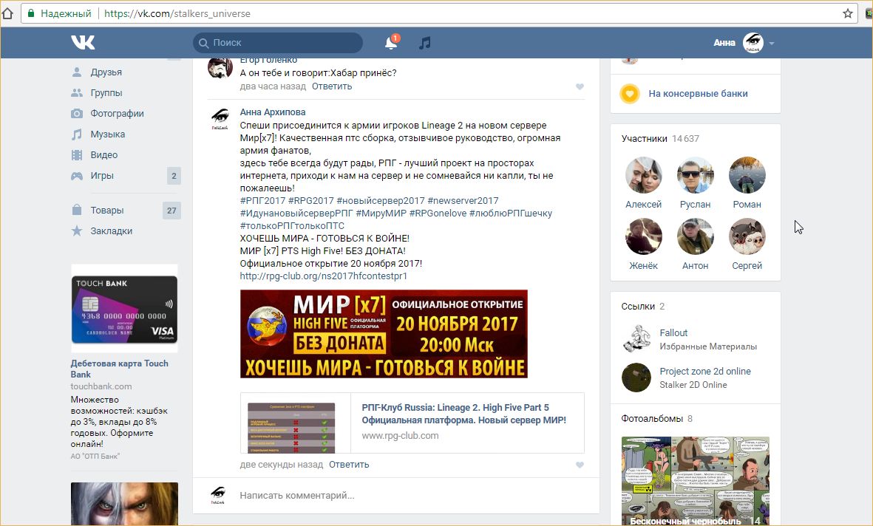Click the browser address bar URL

177,13
